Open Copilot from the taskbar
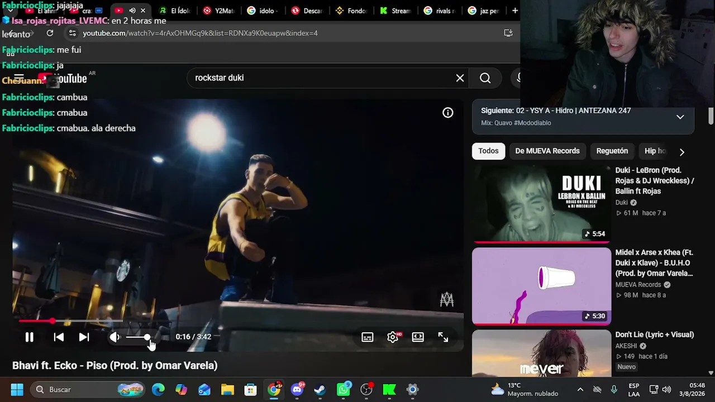Screen dimensions: 715x402 click(x=181, y=390)
